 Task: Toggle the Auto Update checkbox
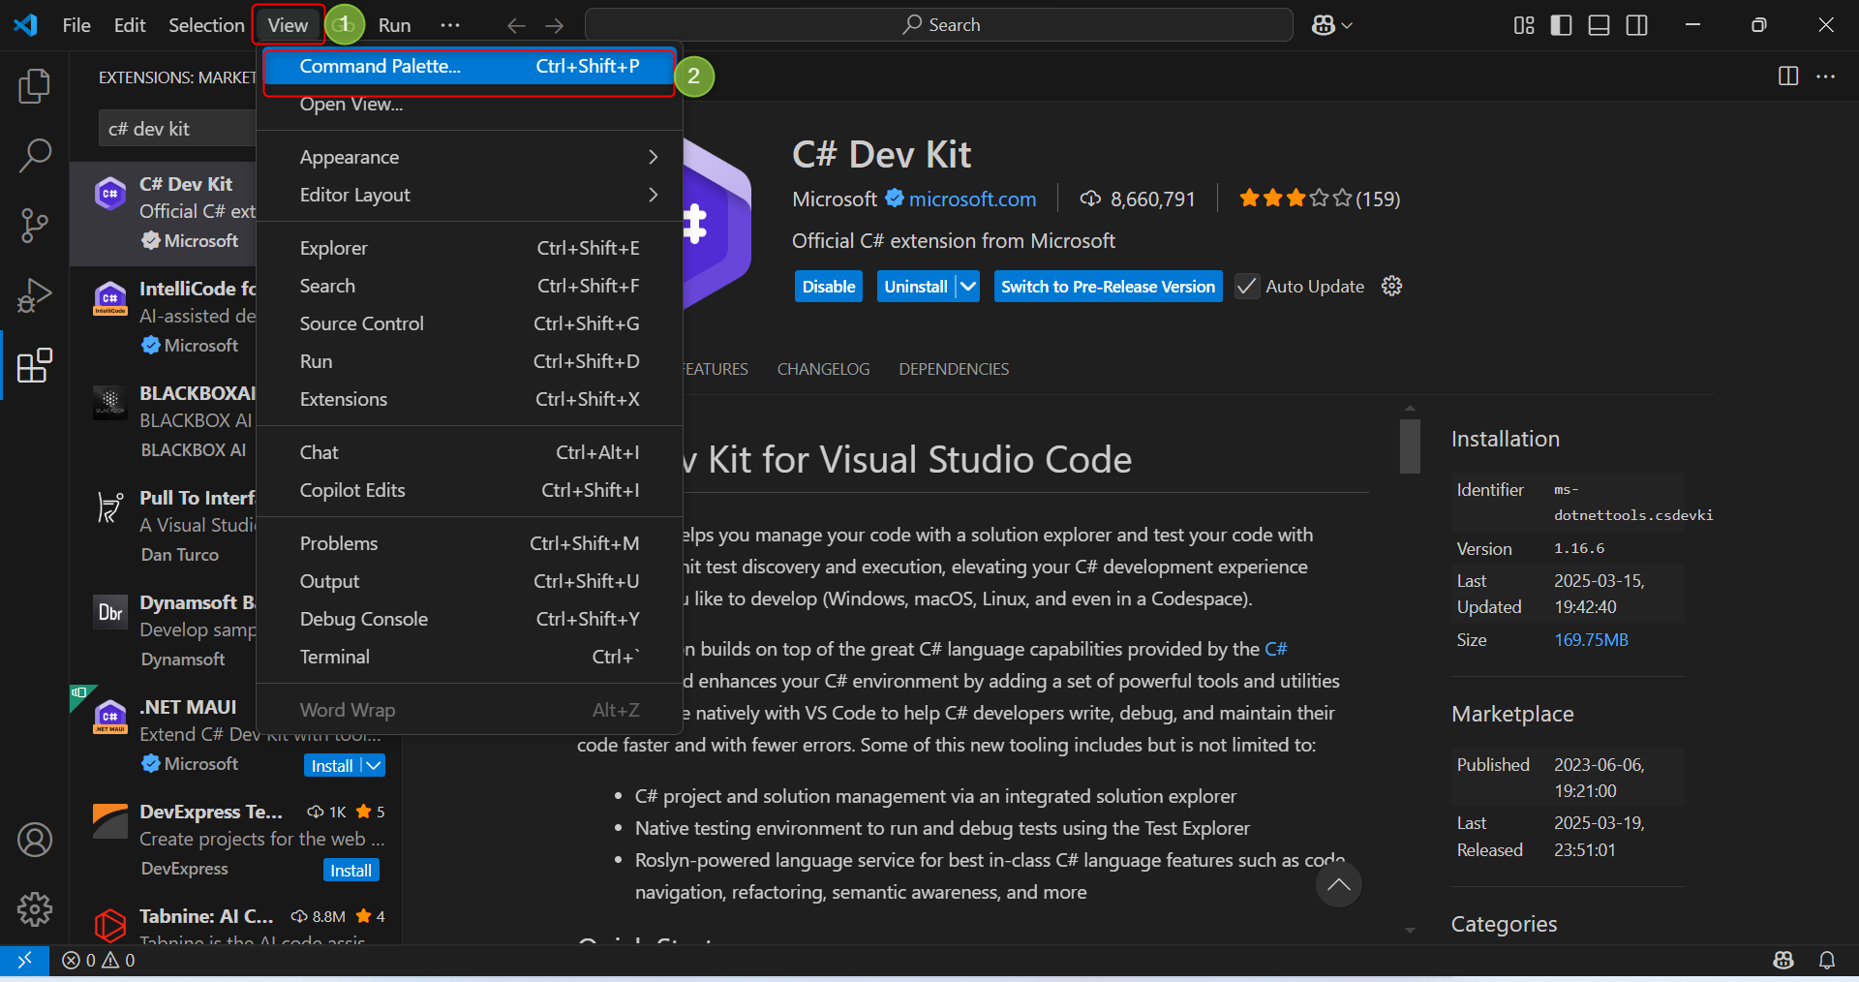[x=1247, y=287]
